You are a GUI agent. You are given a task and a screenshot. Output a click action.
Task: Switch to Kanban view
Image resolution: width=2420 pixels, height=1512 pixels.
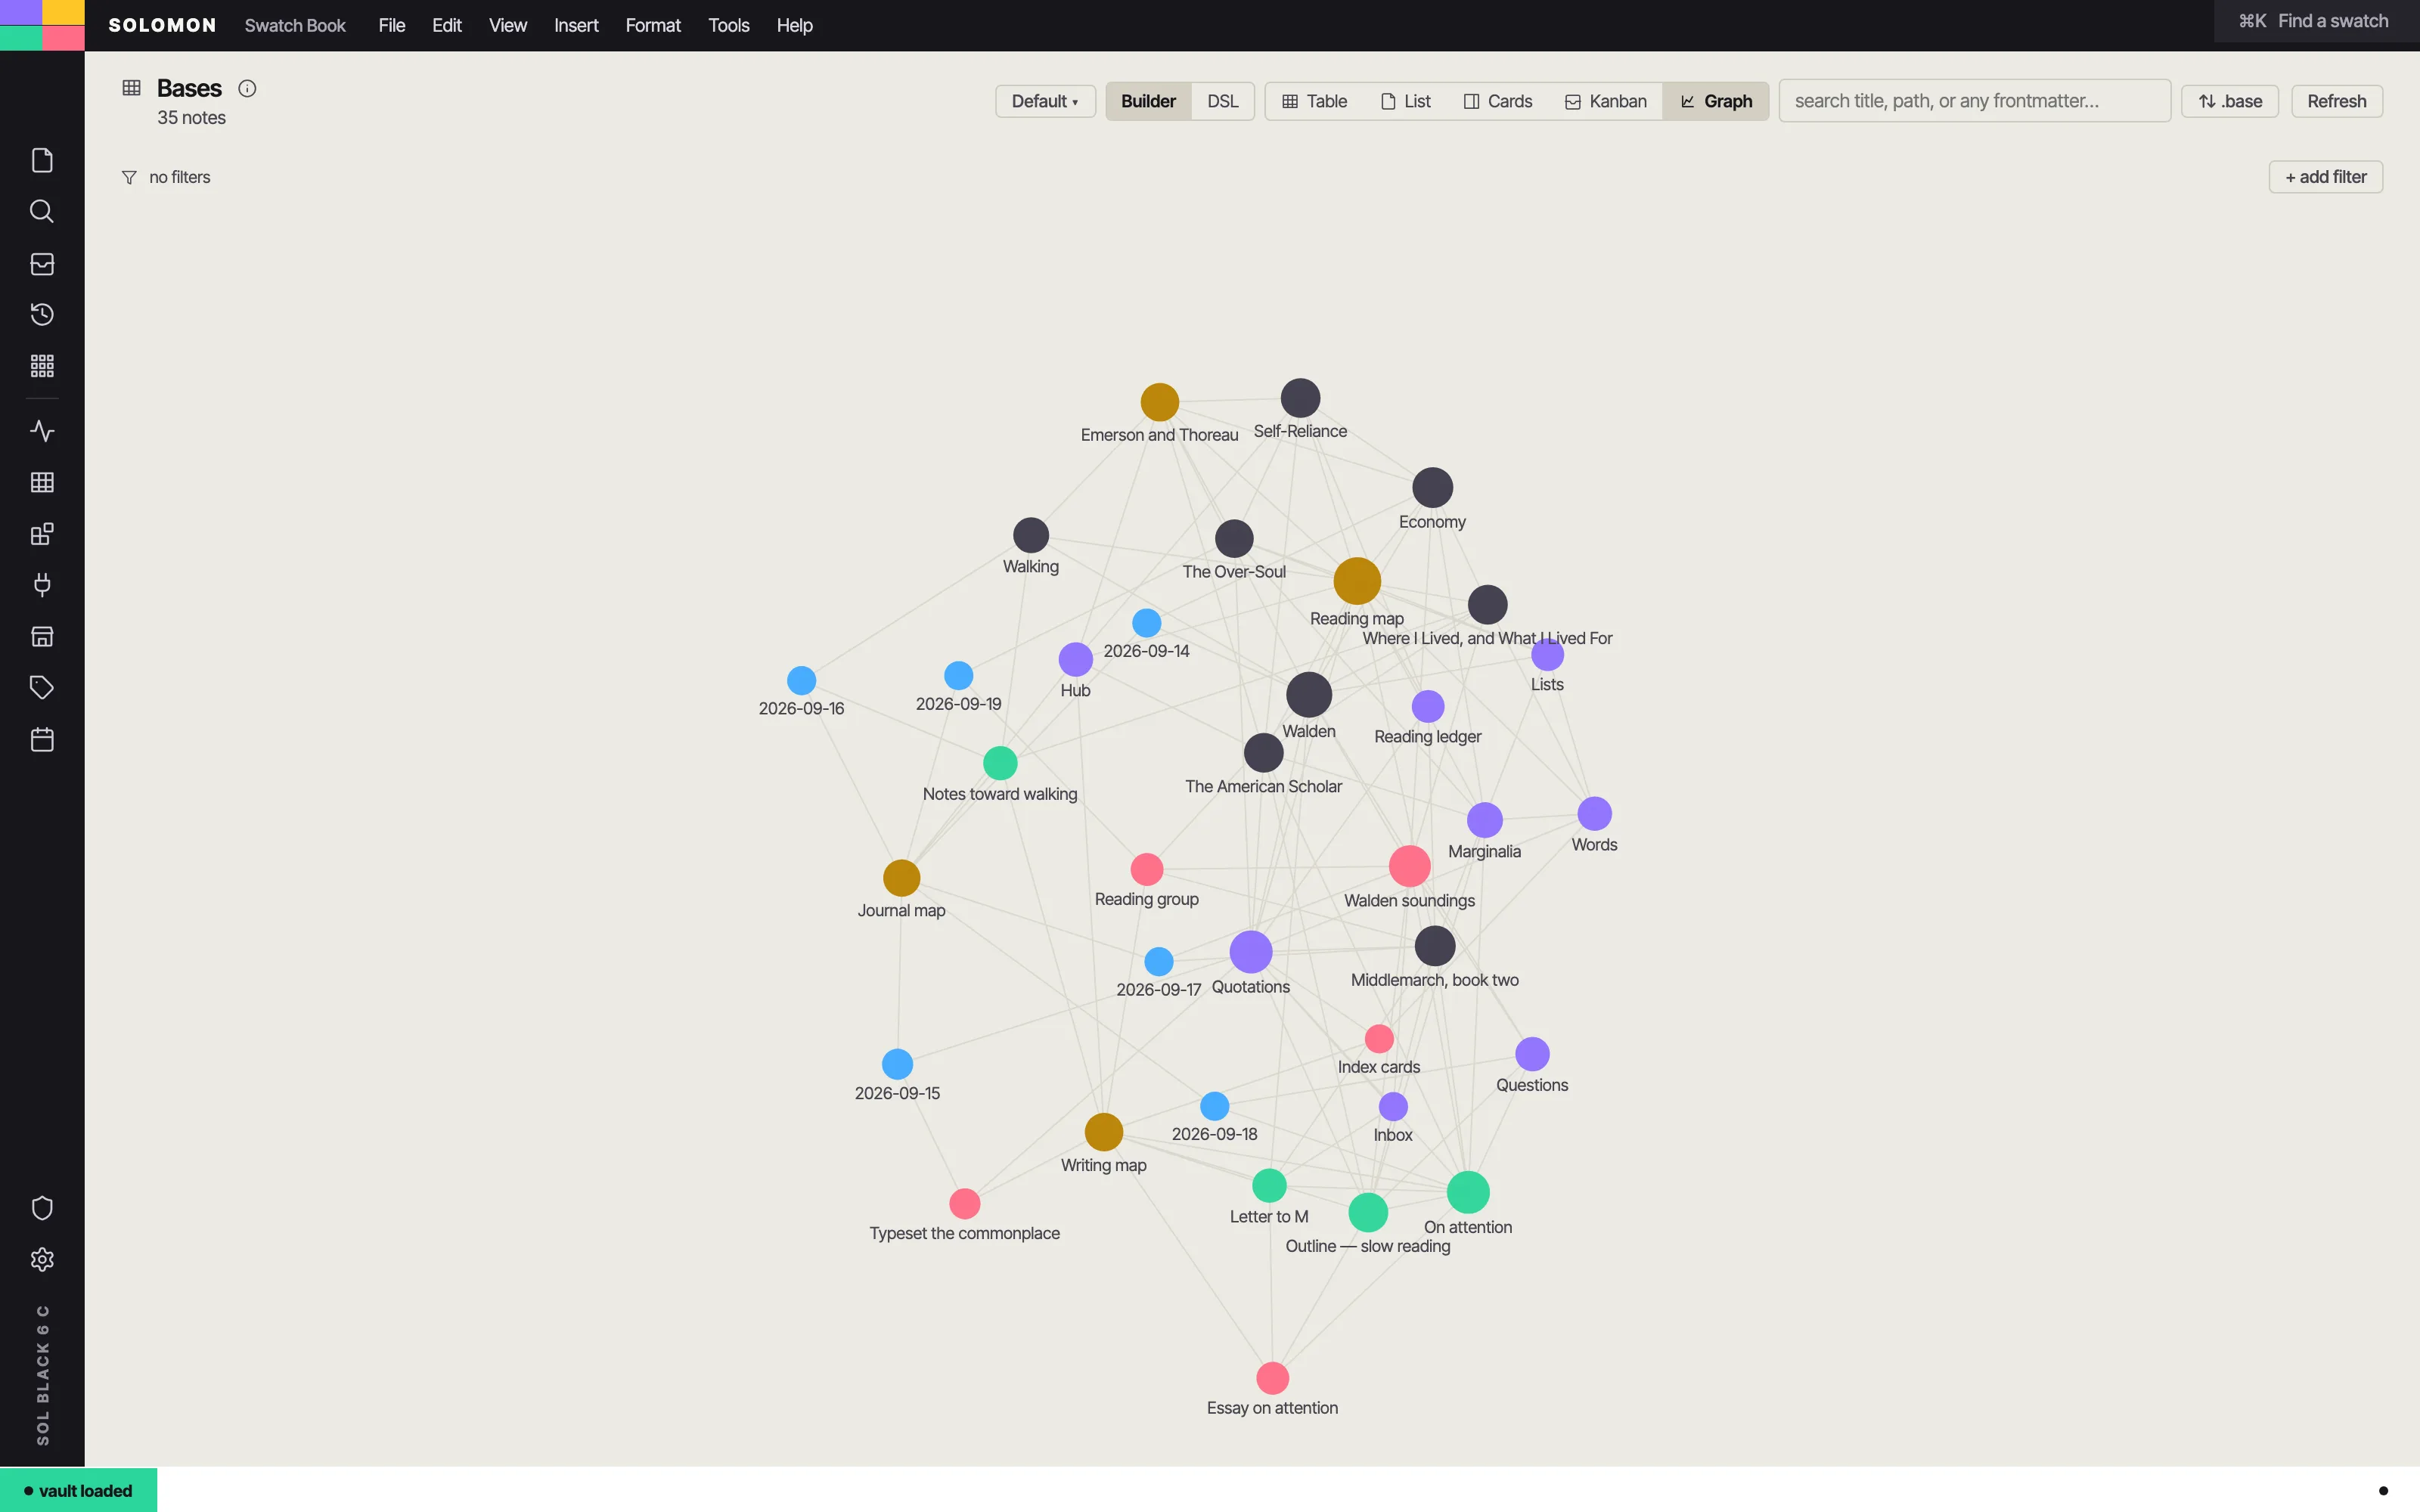coord(1605,101)
